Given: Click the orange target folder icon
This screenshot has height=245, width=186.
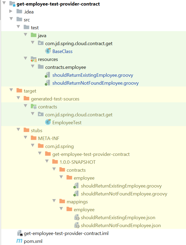Looking at the screenshot, I should click(x=19, y=90).
